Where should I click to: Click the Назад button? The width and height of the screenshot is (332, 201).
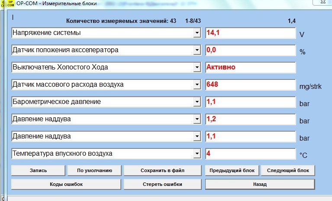pyautogui.click(x=260, y=184)
